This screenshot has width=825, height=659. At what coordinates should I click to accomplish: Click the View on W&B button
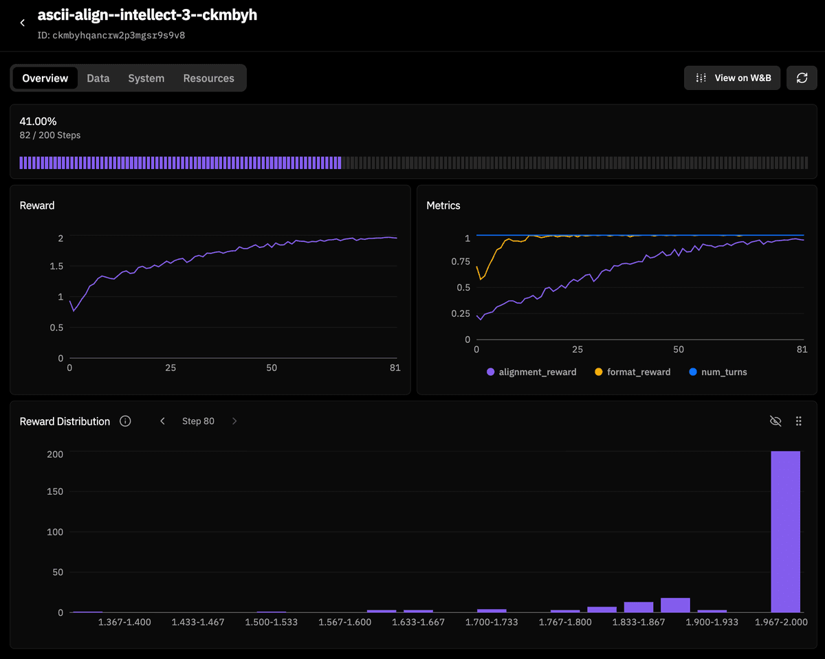pyautogui.click(x=732, y=78)
